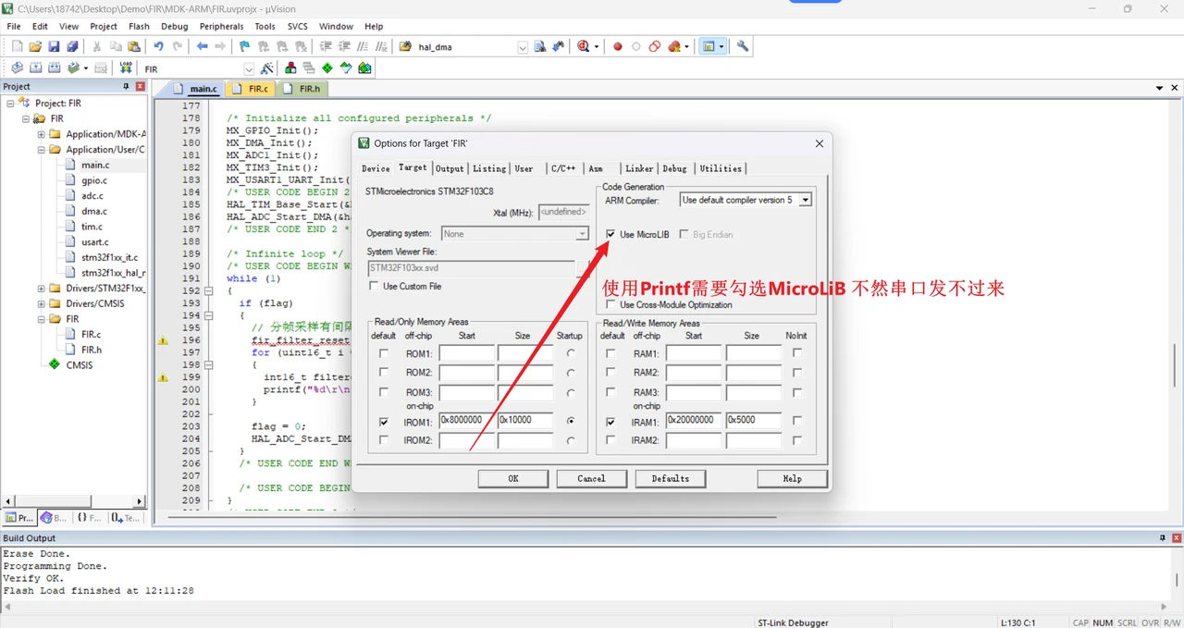Build the target files
The image size is (1184, 628).
click(x=35, y=68)
